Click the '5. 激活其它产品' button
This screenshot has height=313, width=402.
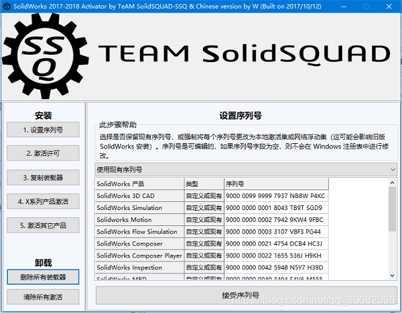coord(43,225)
